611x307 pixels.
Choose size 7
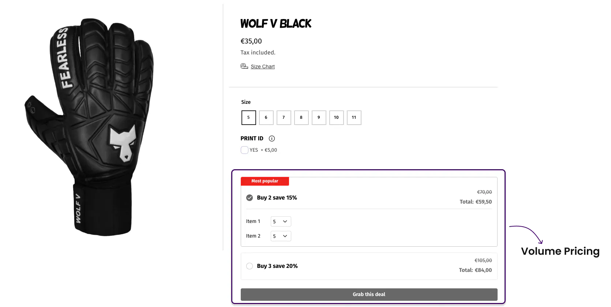click(284, 118)
